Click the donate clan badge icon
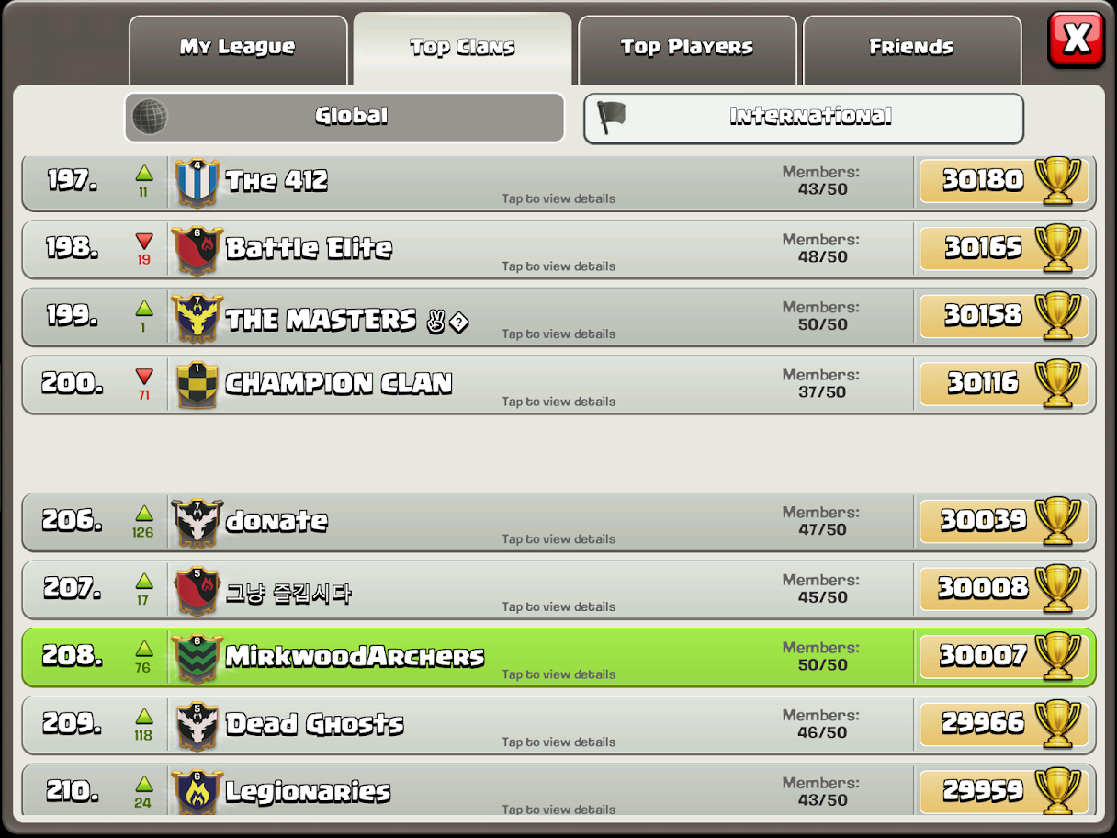 pos(197,523)
